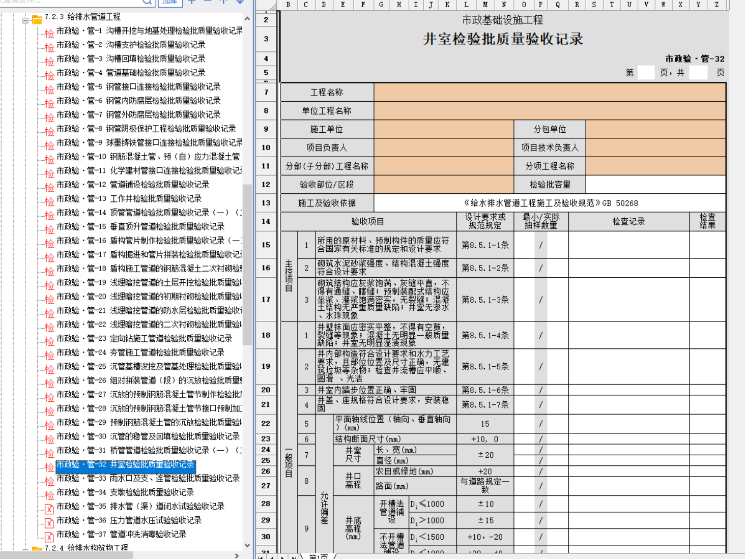Screen dimensions: 745x559
Task: Click the orange 工程名称 input cell
Action: coord(550,92)
